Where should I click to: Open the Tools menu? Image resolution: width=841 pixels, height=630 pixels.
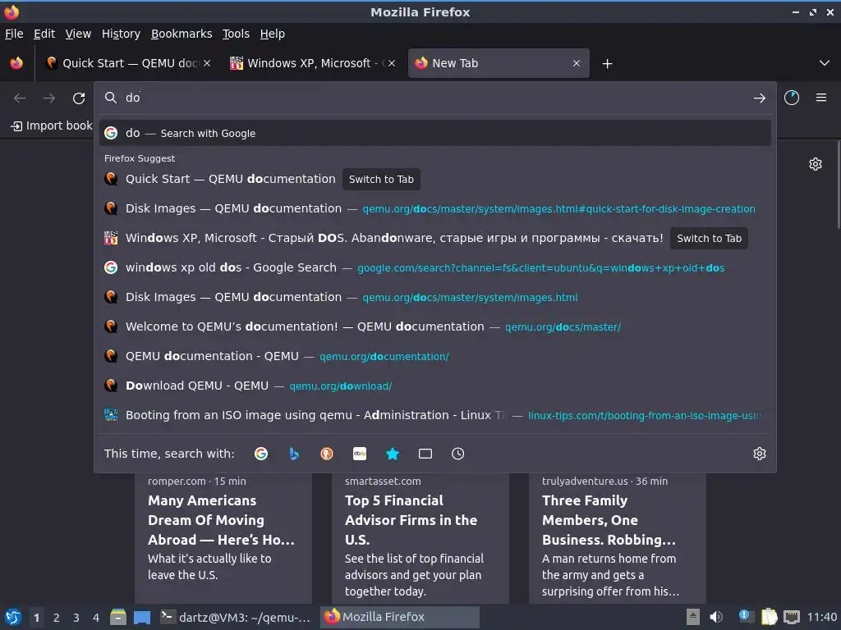(236, 34)
